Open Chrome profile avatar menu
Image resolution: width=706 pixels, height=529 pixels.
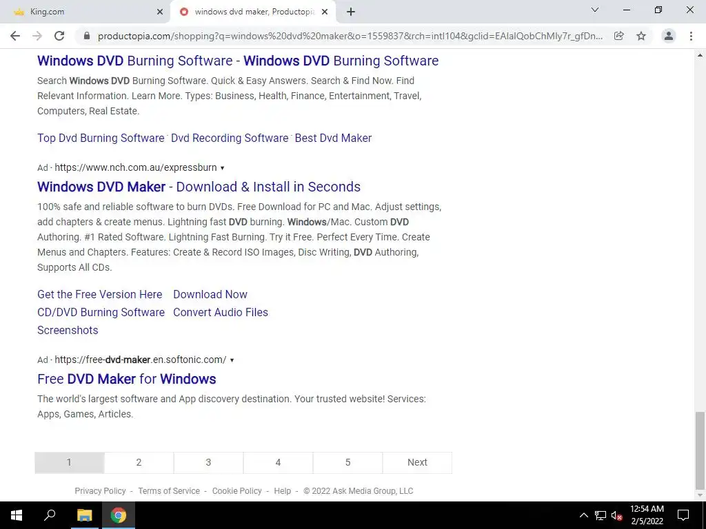pyautogui.click(x=669, y=36)
